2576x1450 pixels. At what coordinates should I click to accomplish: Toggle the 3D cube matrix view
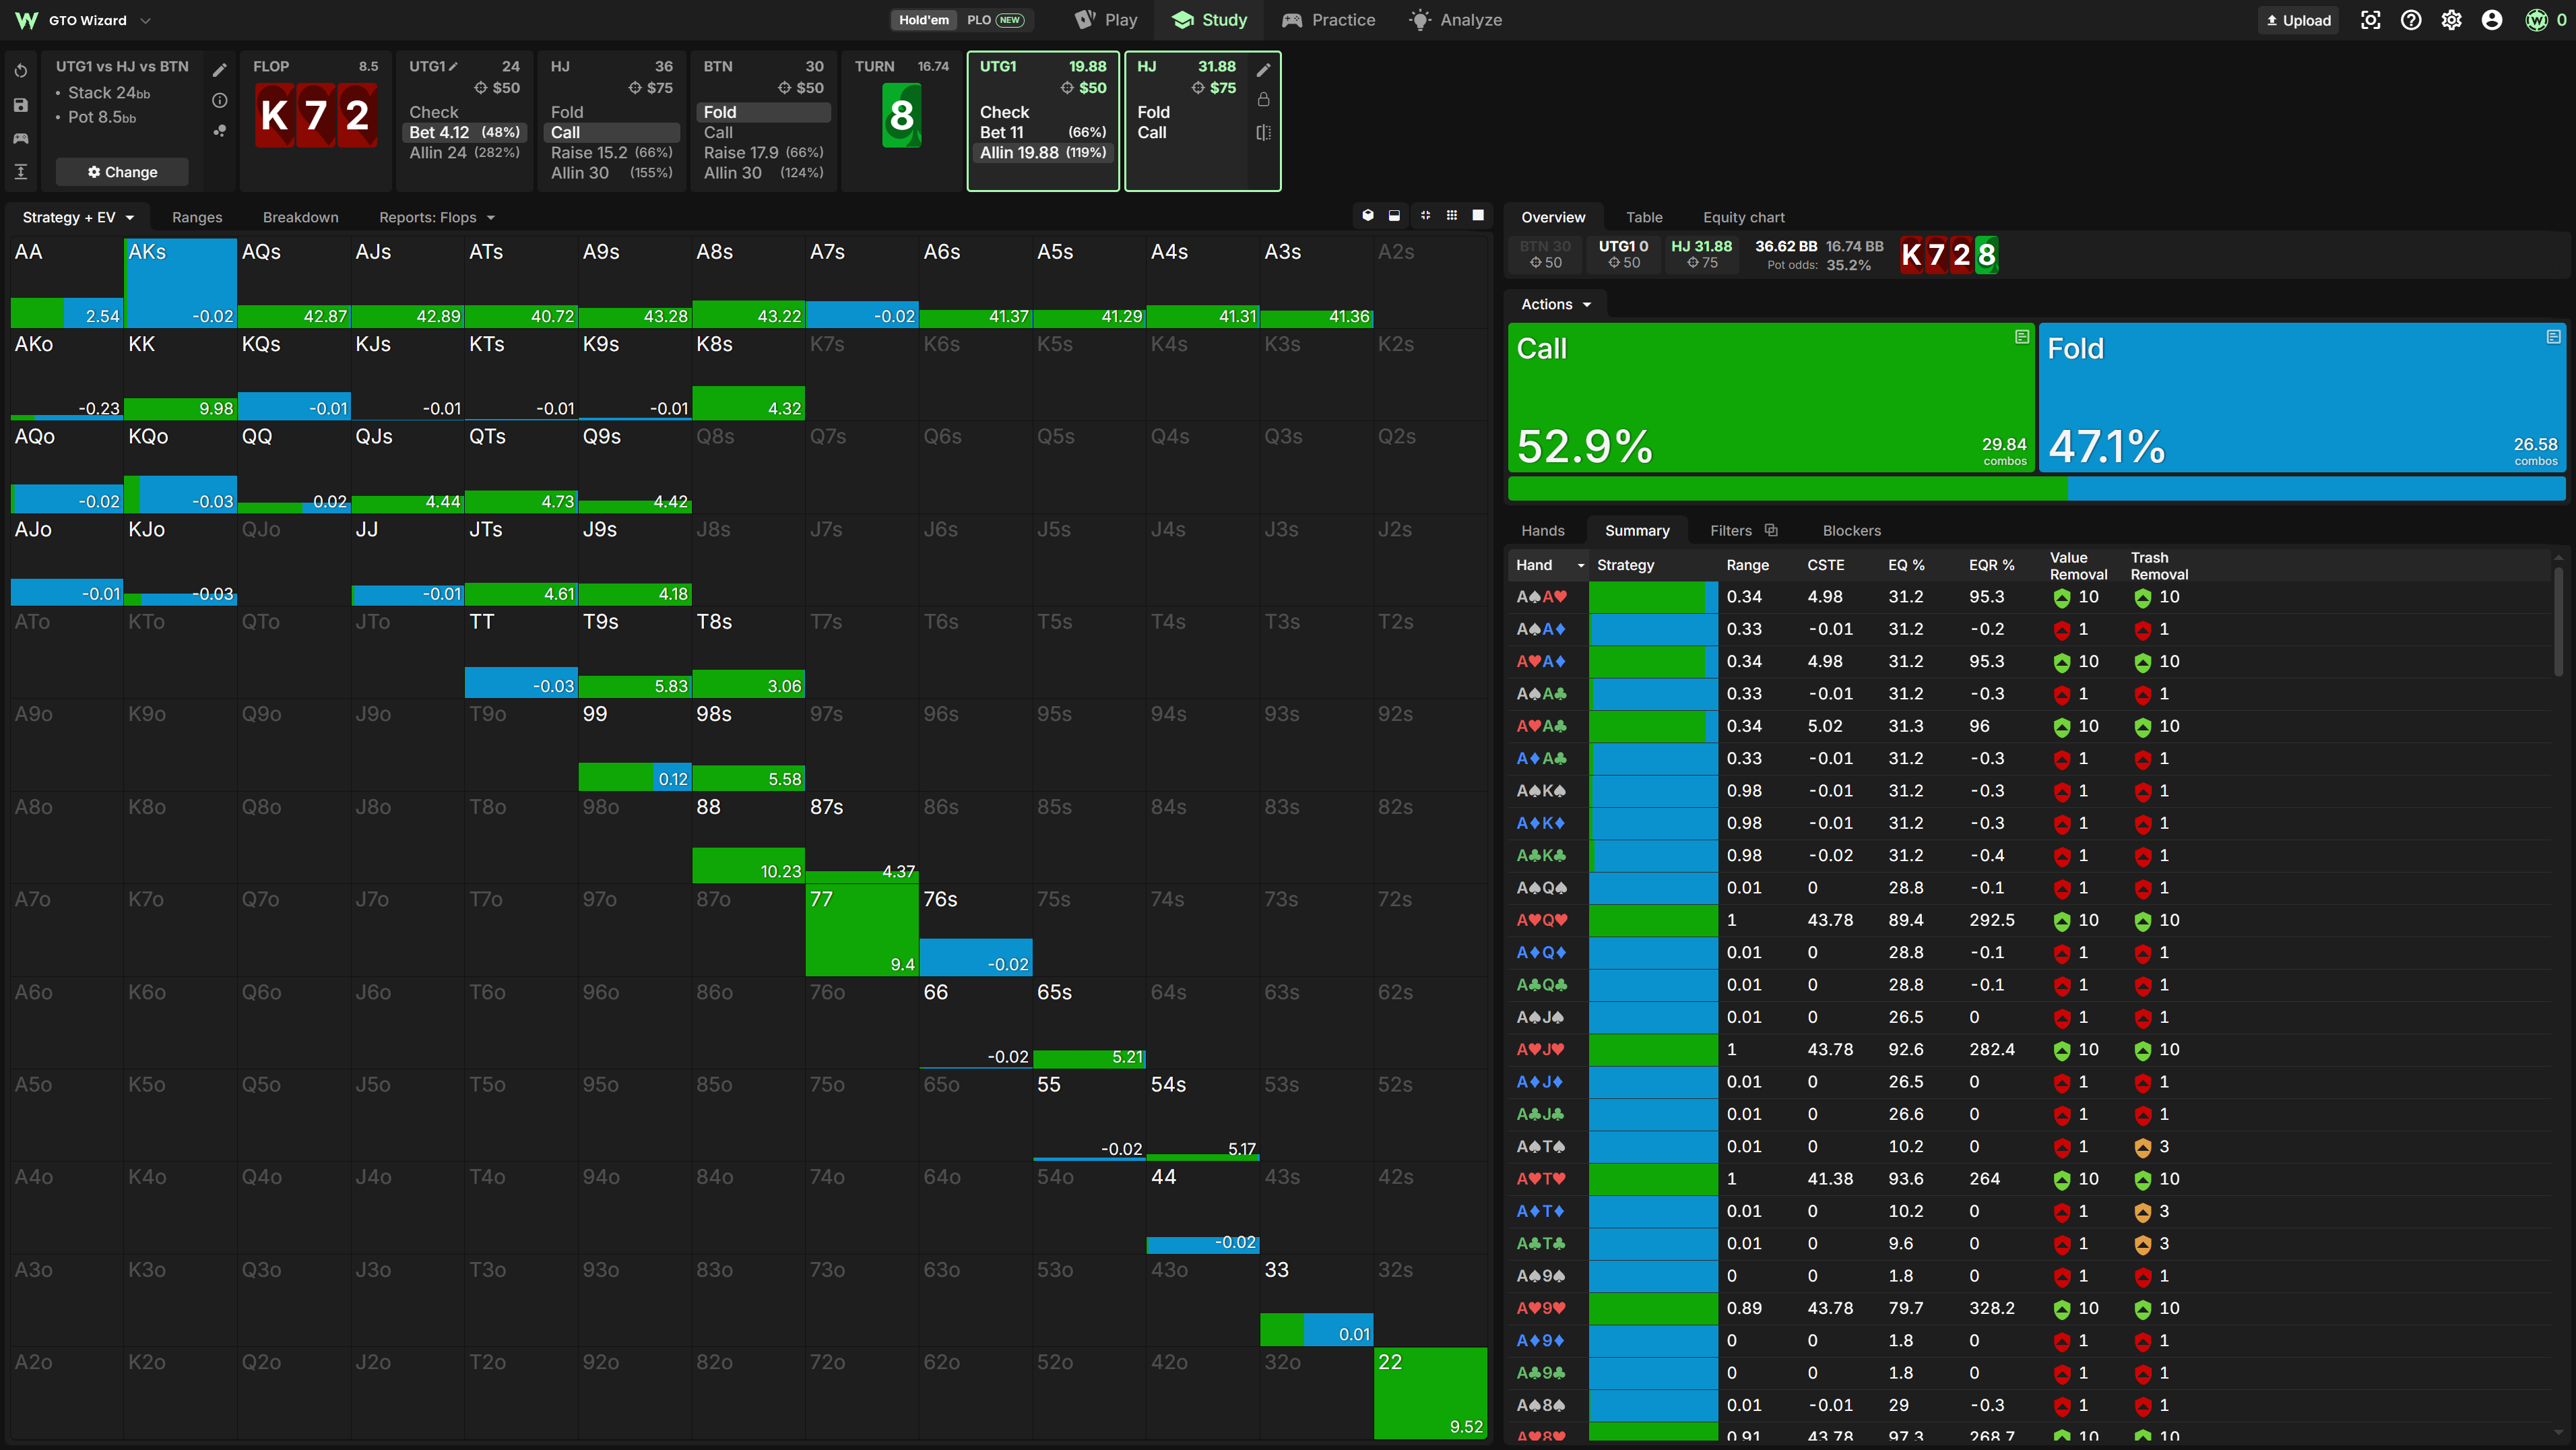[1368, 215]
